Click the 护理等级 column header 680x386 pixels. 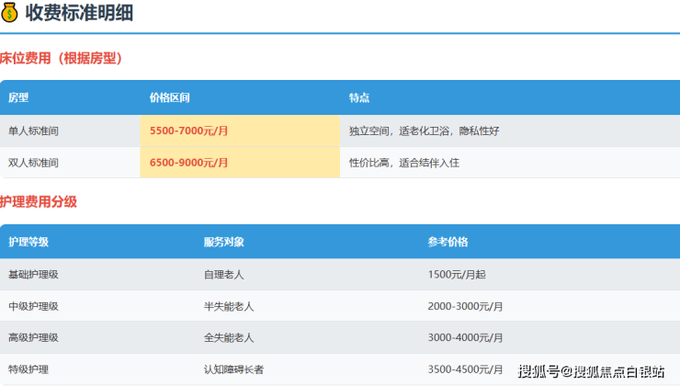tap(28, 242)
